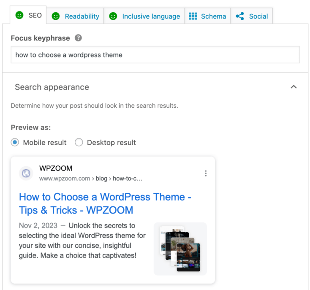The width and height of the screenshot is (310, 290).
Task: Click the 'Determine how your post should look' text
Action: (95, 106)
